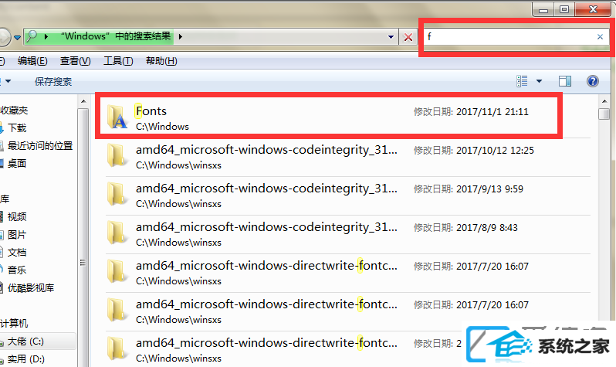Click the 计算机 heading in the sidebar

click(14, 323)
